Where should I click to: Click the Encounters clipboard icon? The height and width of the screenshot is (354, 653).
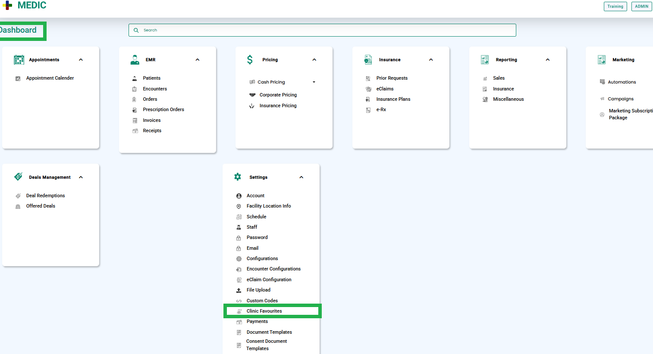click(x=135, y=89)
